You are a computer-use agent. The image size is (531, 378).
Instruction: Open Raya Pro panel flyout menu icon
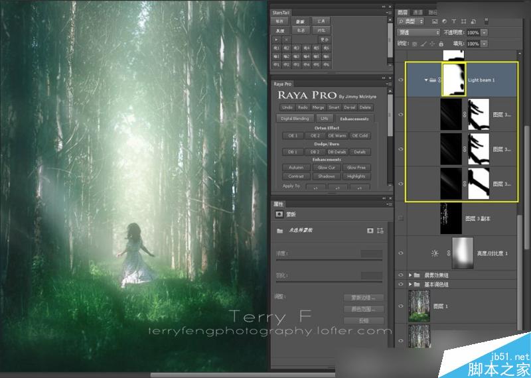388,84
